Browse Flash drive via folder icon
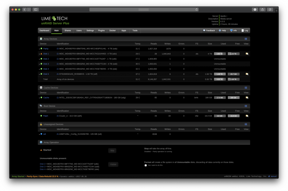Viewport: 288px width, 191px height. click(x=247, y=116)
